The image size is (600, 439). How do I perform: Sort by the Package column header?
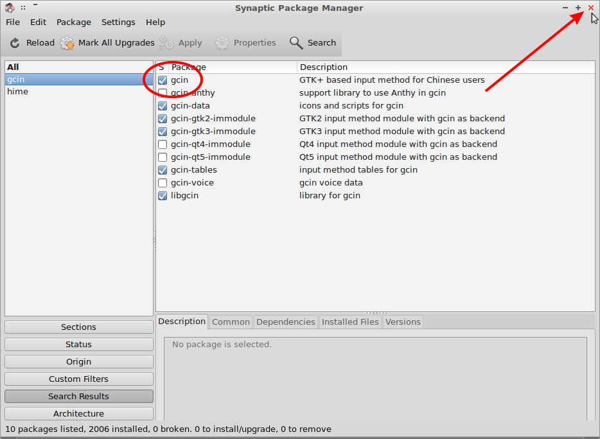233,67
